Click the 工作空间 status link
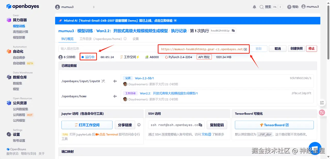This screenshot has height=159, width=330. [130, 57]
